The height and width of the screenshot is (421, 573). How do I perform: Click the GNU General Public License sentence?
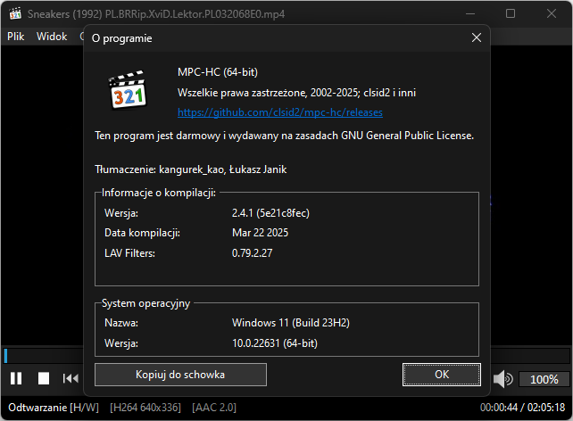[x=285, y=136]
